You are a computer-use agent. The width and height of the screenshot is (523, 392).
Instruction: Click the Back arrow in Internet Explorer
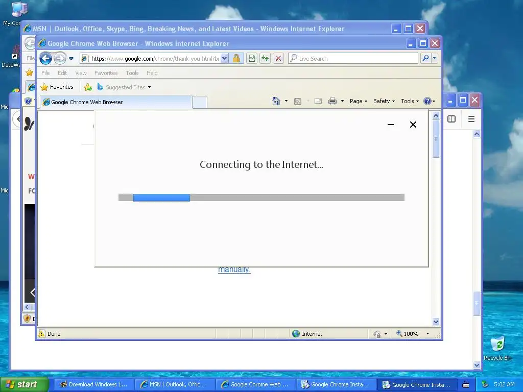pyautogui.click(x=45, y=59)
